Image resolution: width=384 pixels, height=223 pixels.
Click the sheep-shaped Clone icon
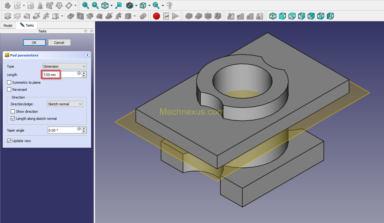point(59,5)
